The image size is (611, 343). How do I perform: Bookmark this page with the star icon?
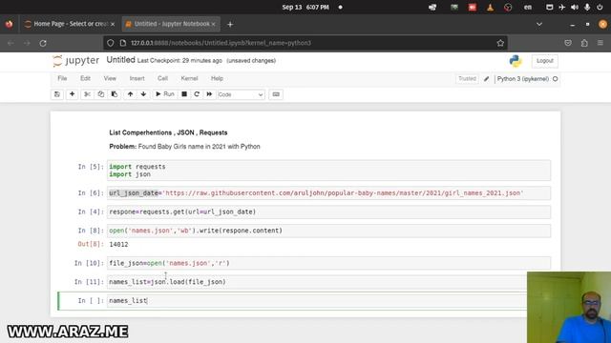pyautogui.click(x=500, y=43)
